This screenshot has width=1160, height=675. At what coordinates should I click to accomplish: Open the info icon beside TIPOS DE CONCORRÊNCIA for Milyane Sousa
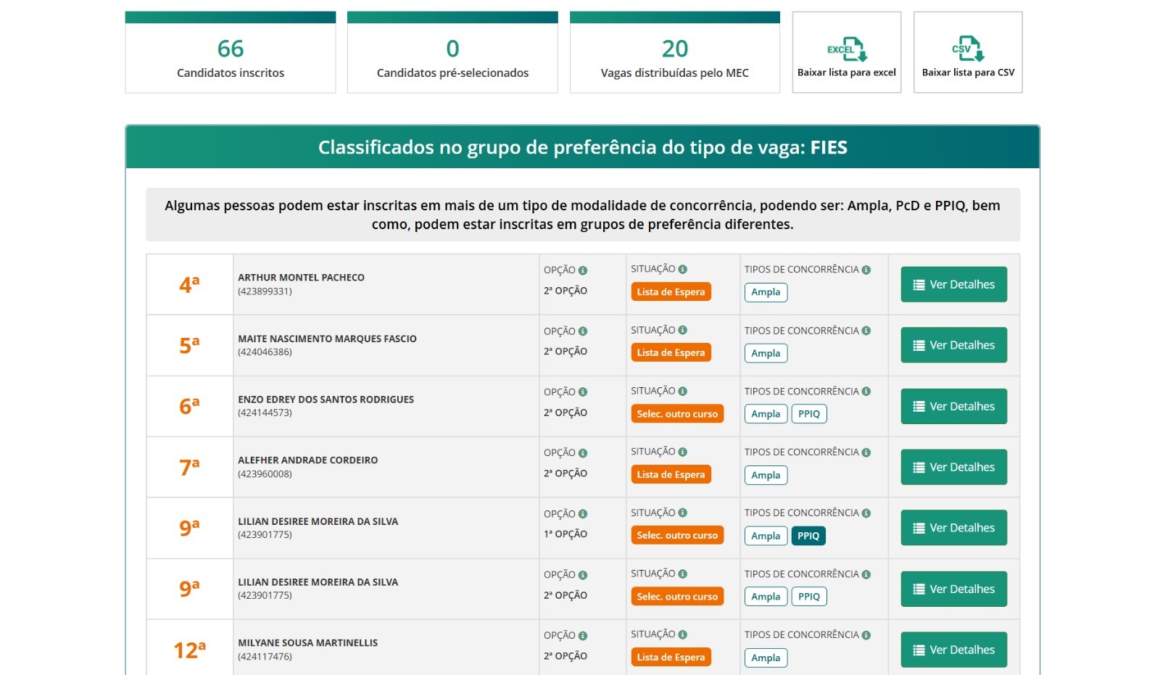click(x=866, y=635)
